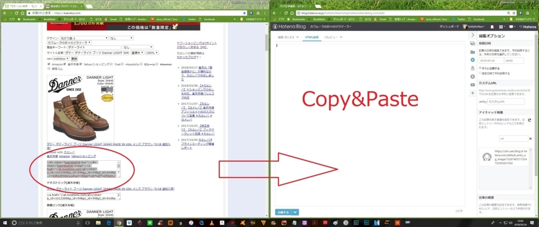Viewport: 539px width, 227px height.
Task: Click the カスタムURL input field
Action: click(x=506, y=102)
